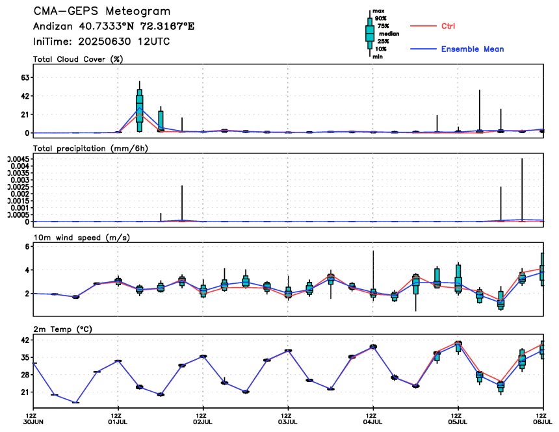Click the "10%" legend label
This screenshot has height=432, width=559.
pos(381,49)
